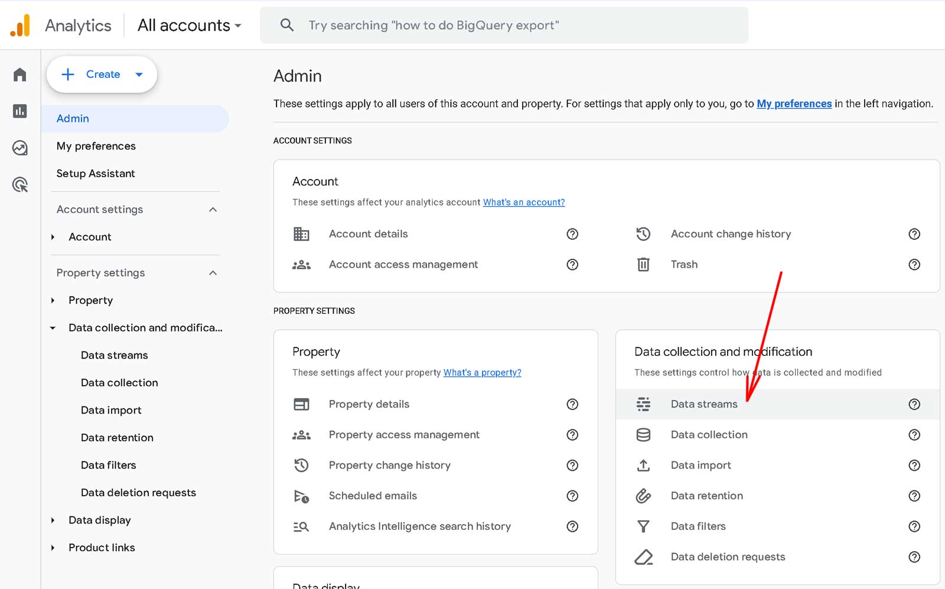Open help for Account change history

(x=914, y=234)
